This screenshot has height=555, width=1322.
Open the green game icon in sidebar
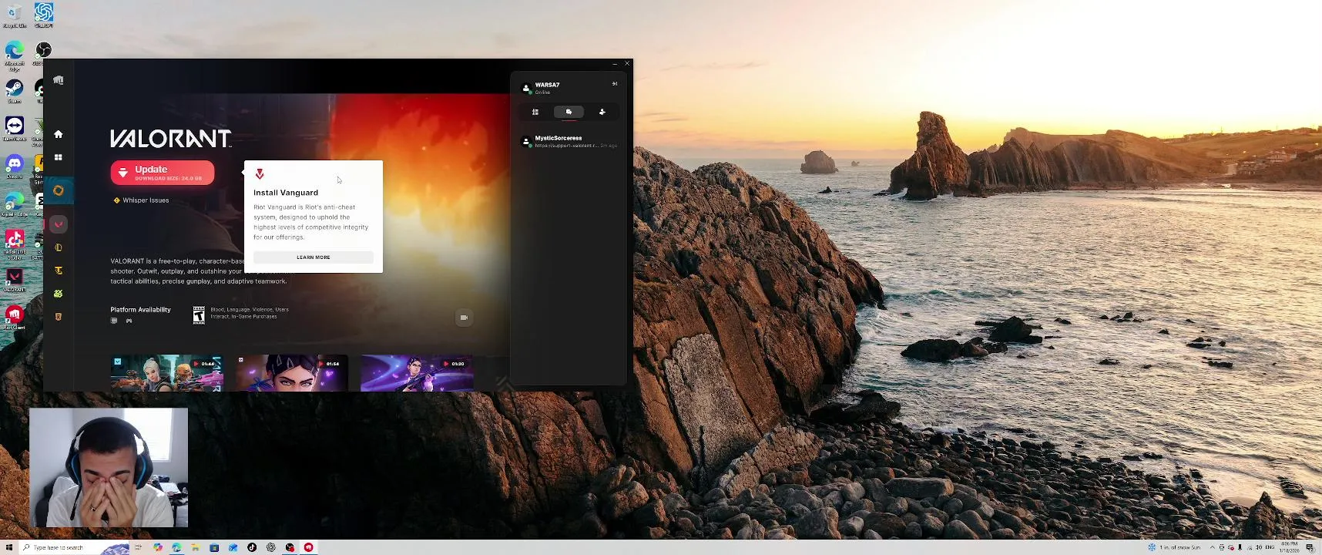click(x=59, y=294)
